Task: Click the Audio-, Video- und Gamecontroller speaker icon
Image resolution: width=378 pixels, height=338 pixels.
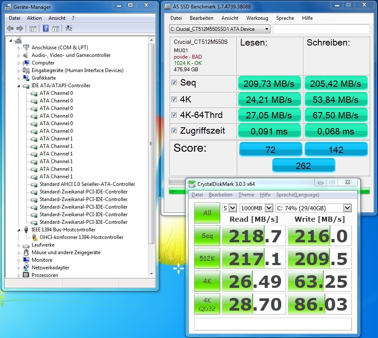Action: pyautogui.click(x=26, y=55)
